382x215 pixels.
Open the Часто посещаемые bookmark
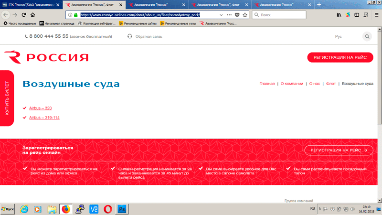(x=20, y=23)
